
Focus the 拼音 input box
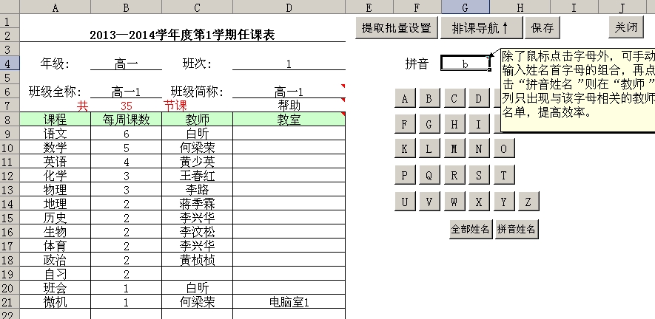(465, 64)
